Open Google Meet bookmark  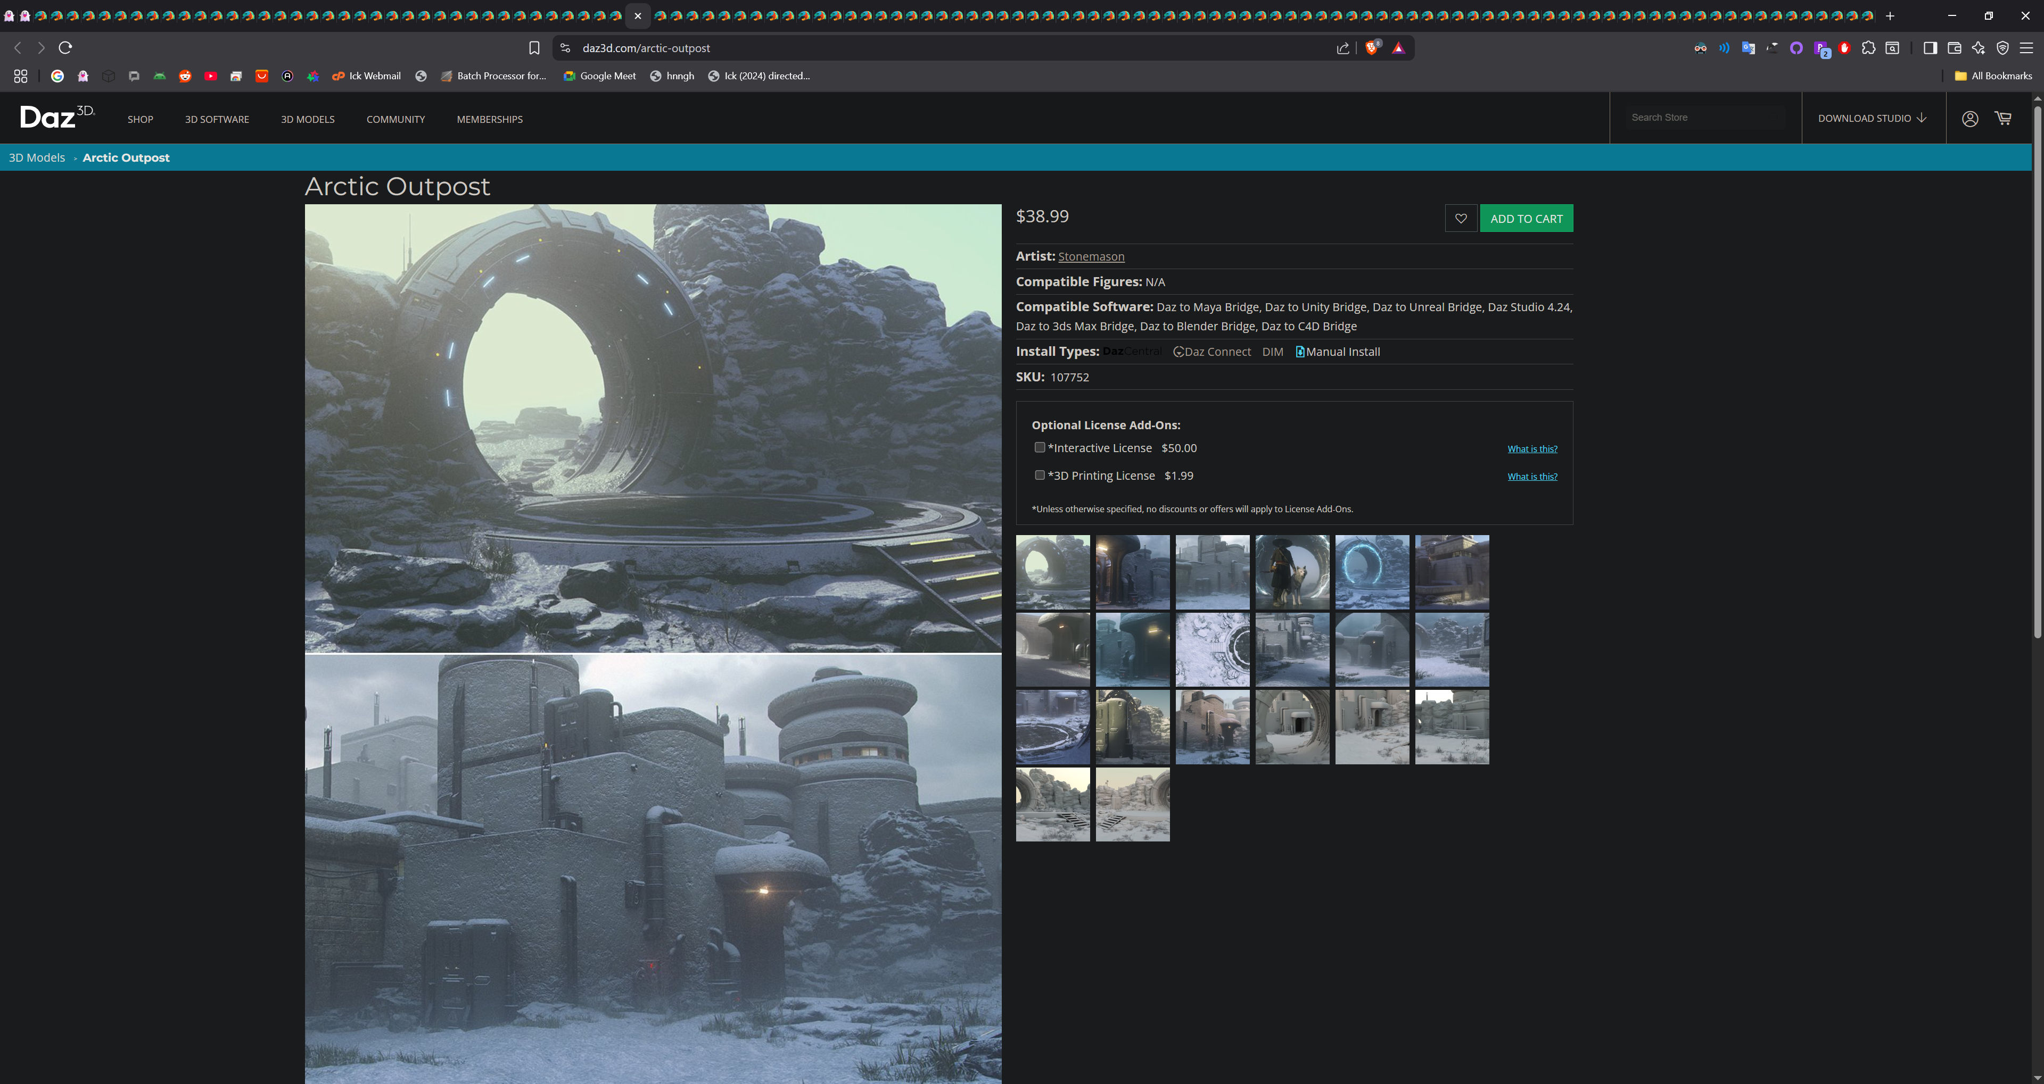click(600, 76)
